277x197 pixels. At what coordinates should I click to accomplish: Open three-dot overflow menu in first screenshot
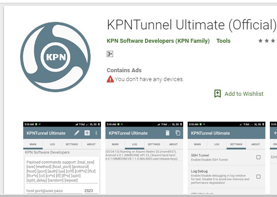pyautogui.click(x=96, y=133)
